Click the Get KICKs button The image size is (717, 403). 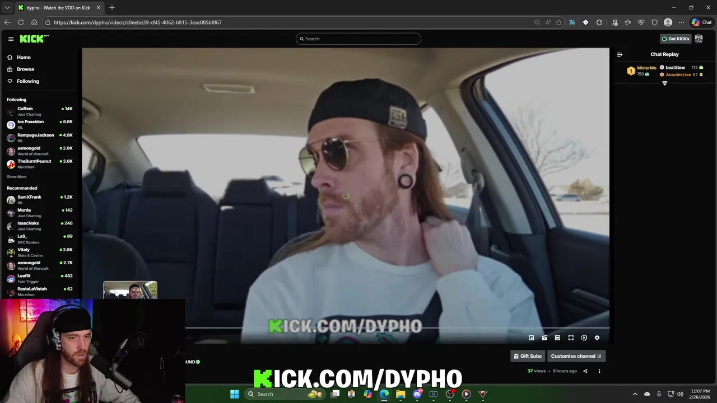pos(676,39)
